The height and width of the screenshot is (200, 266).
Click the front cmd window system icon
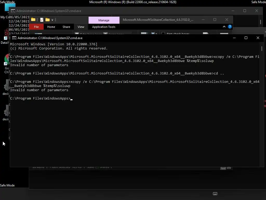point(14,38)
